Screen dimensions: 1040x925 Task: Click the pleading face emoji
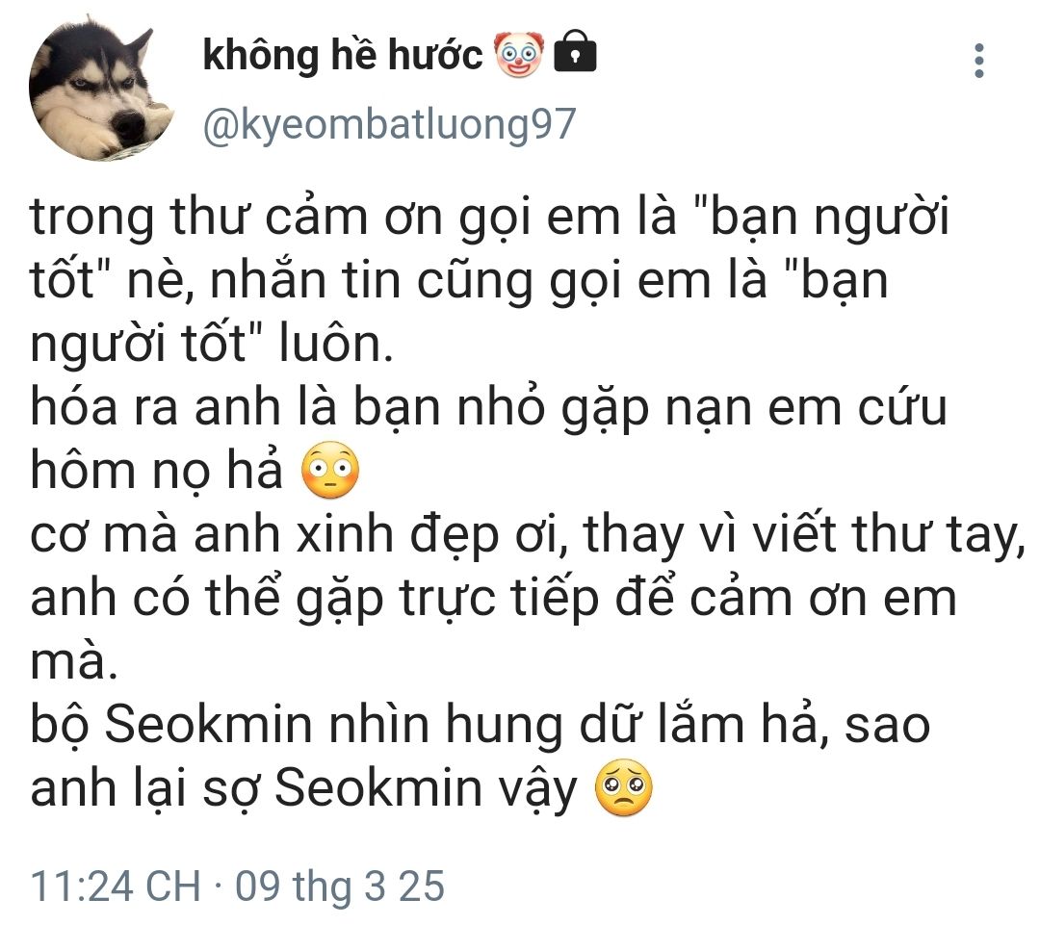coord(624,787)
